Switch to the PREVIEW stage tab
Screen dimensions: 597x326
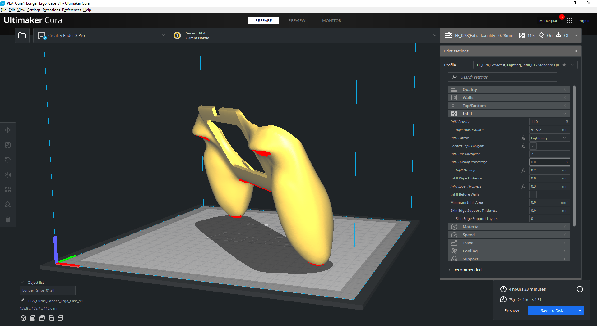tap(297, 20)
